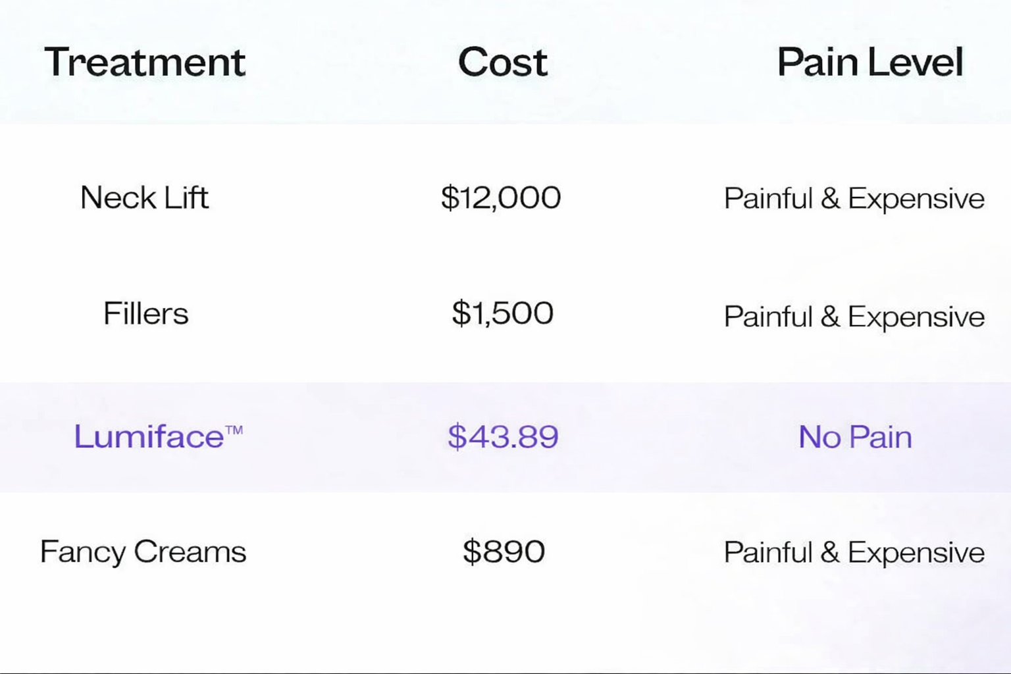Select the Neck Lift treatment name
Viewport: 1011px width, 674px height.
point(144,197)
